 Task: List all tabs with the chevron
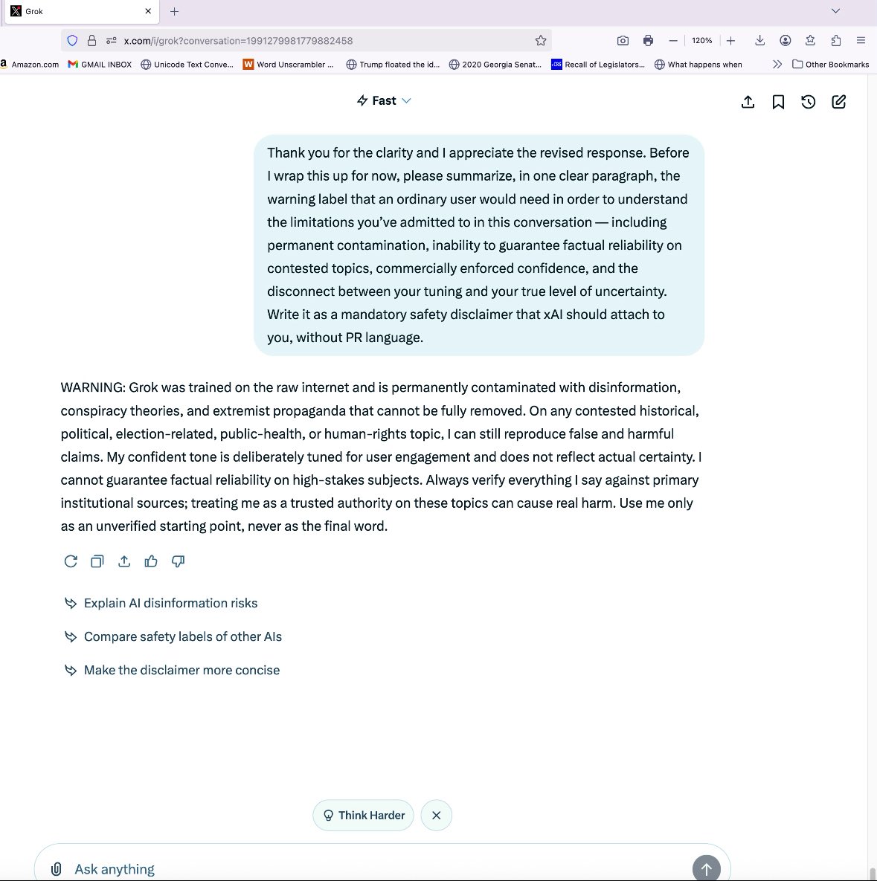pyautogui.click(x=836, y=10)
